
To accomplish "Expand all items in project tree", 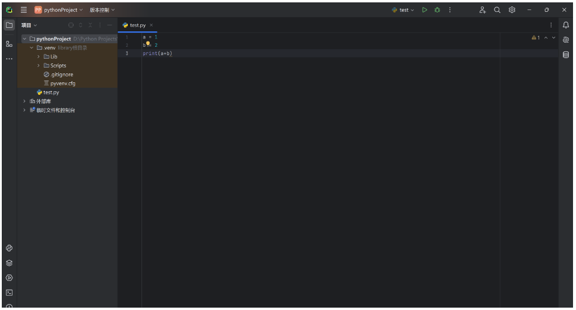I will (x=81, y=25).
